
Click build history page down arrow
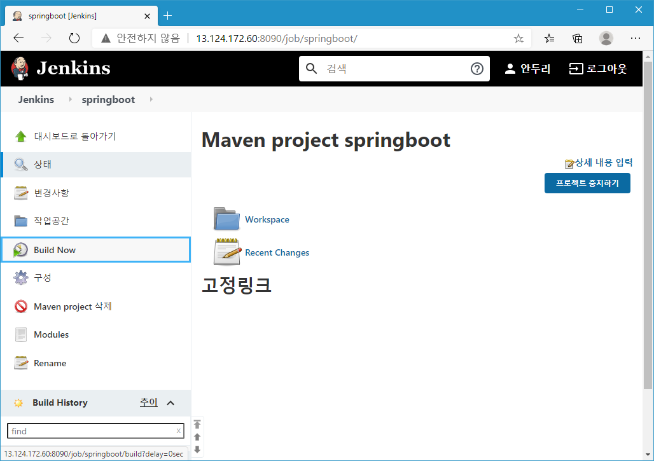(197, 450)
